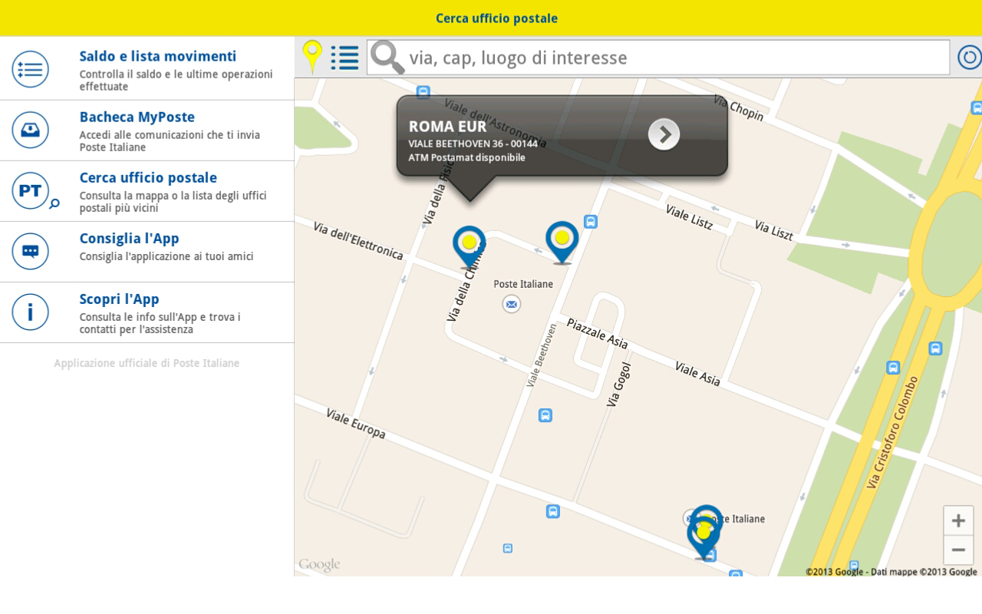
Task: Open Bacheca MyPoste
Action: (147, 130)
